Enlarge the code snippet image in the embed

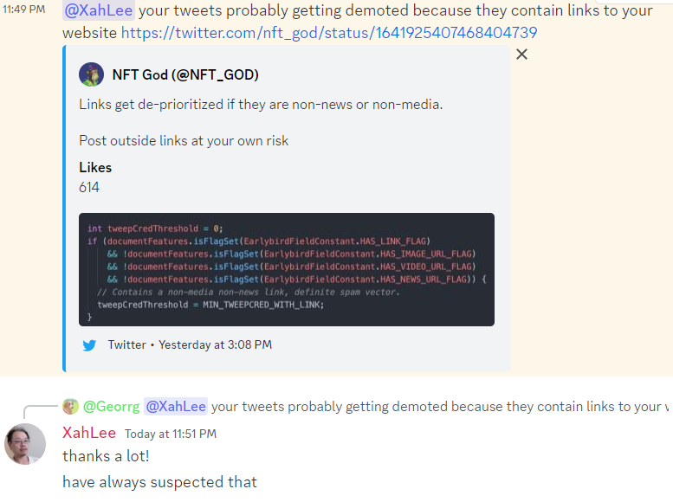pyautogui.click(x=286, y=269)
